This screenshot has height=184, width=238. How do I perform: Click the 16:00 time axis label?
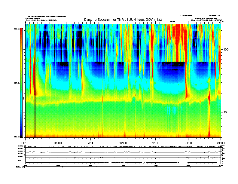click(156, 143)
